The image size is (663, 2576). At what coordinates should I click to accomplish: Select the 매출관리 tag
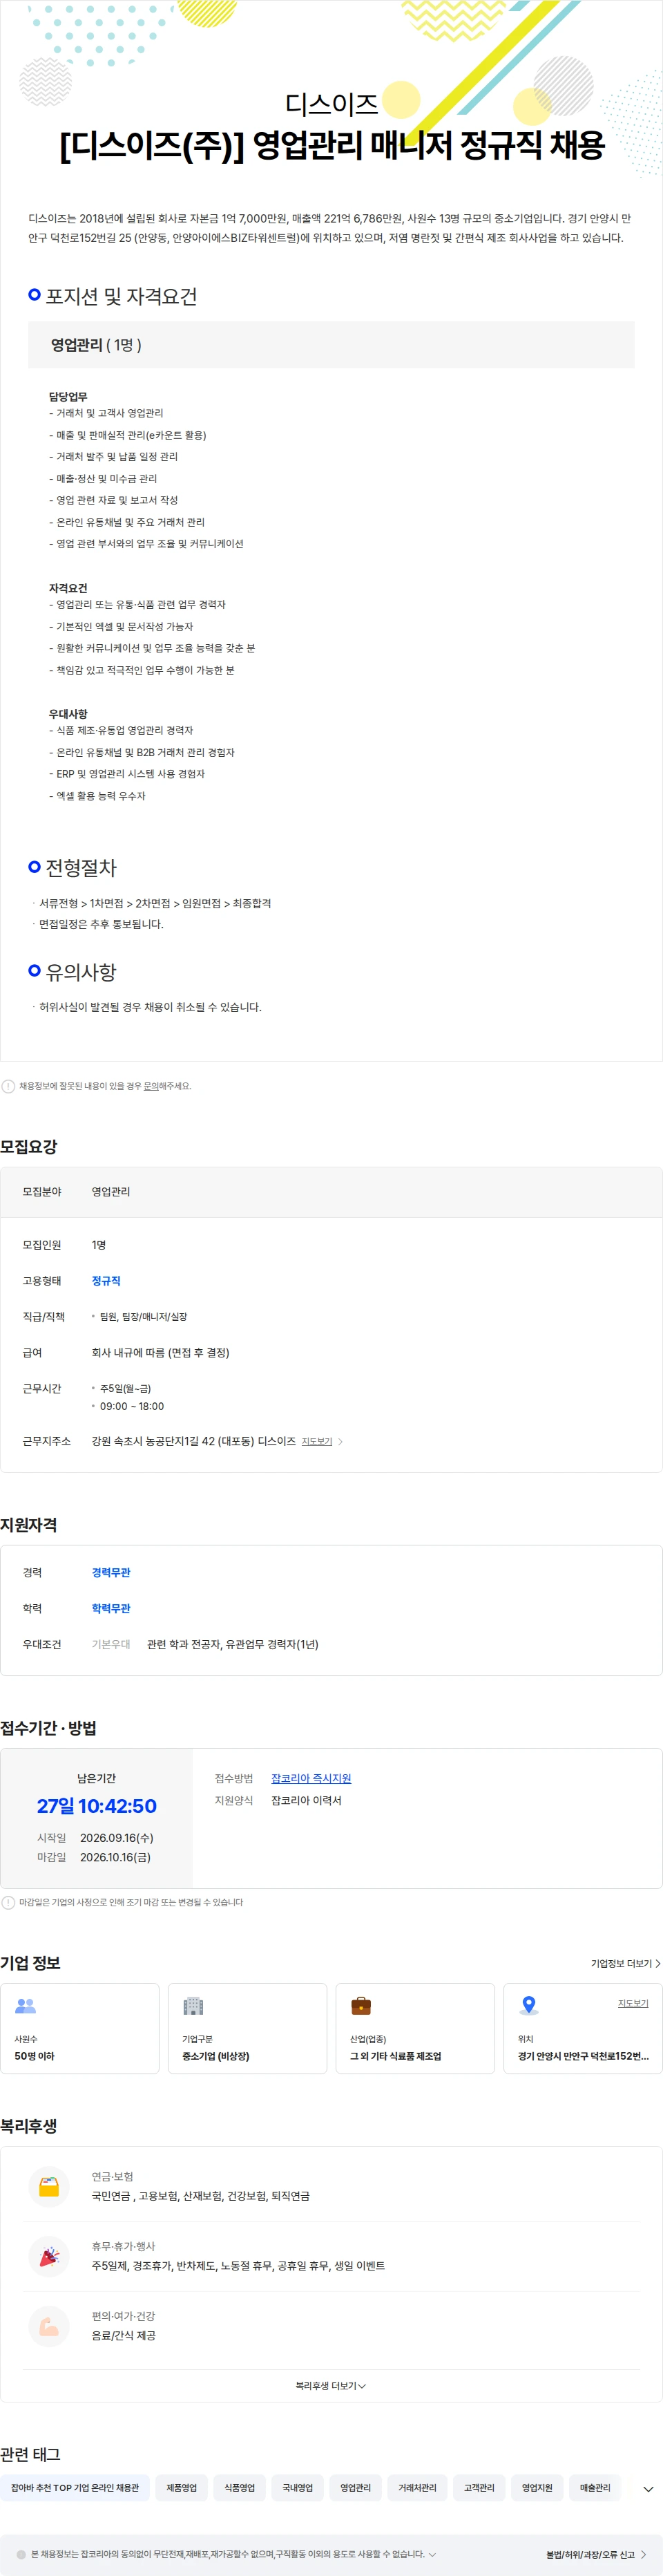(595, 2488)
